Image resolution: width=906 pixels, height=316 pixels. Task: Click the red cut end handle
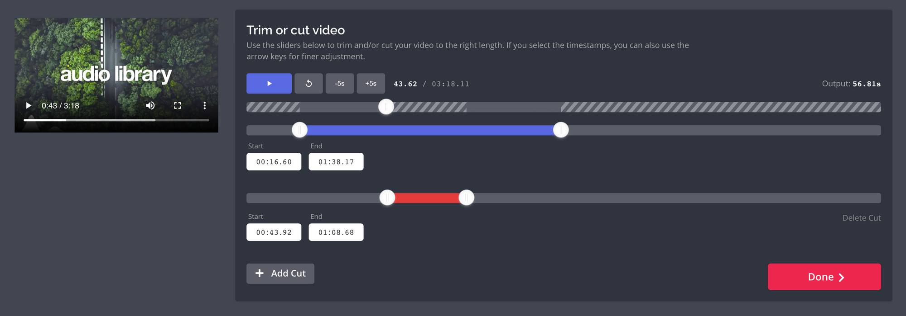pos(466,198)
